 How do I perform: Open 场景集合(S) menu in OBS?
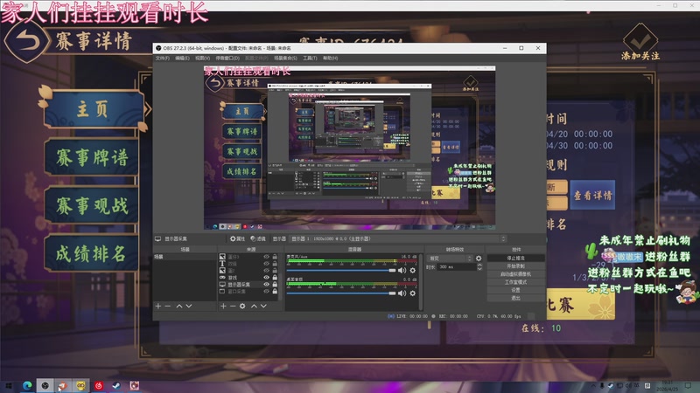[x=286, y=59]
